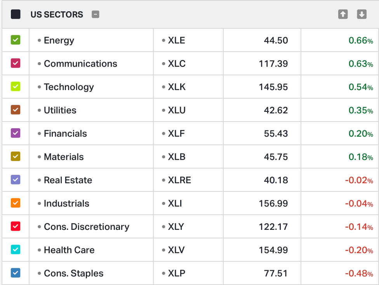Uncheck the Cons. Staples checkbox
379x285 pixels.
[x=16, y=273]
